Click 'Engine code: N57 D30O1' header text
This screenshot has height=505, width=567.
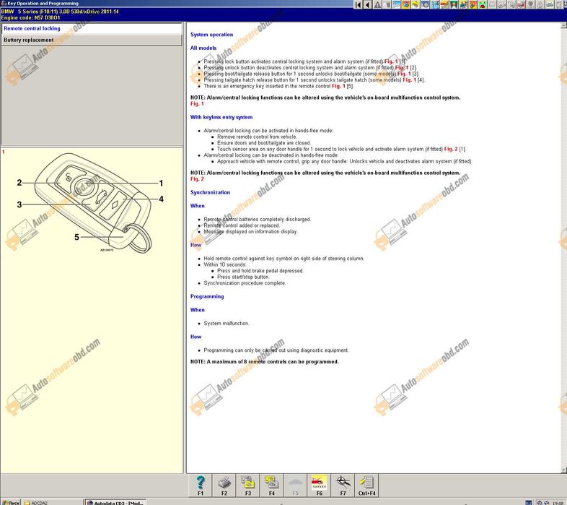click(x=30, y=17)
